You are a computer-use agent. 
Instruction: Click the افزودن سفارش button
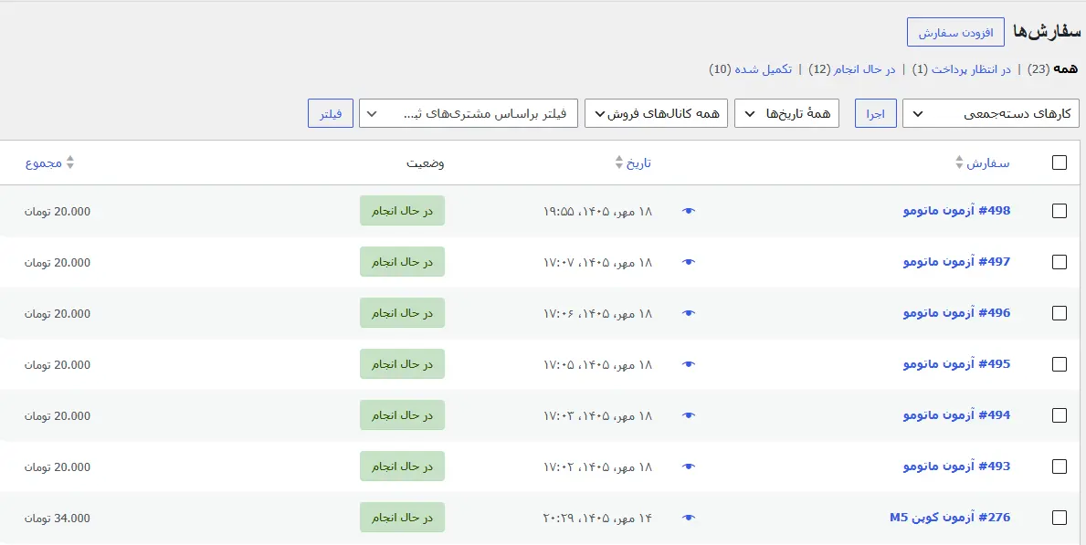pos(955,33)
